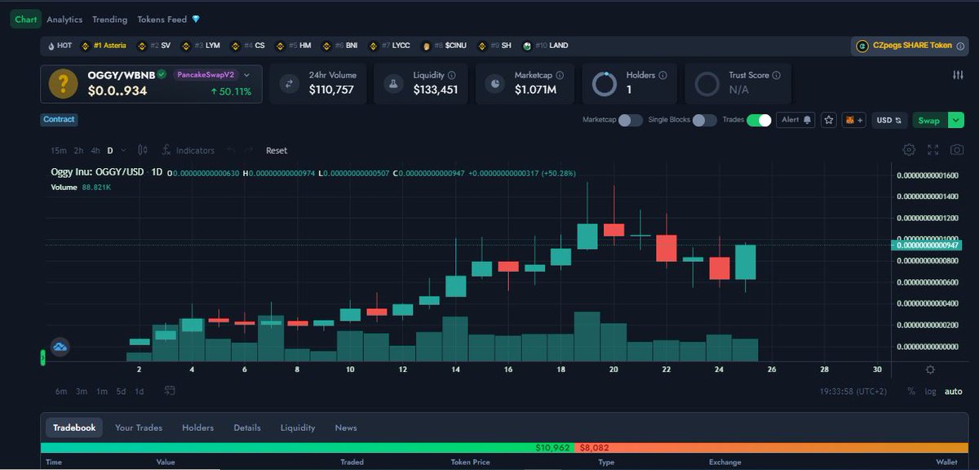Screen dimensions: 979x470
Task: Open trending token #10 LAND
Action: tap(546, 46)
